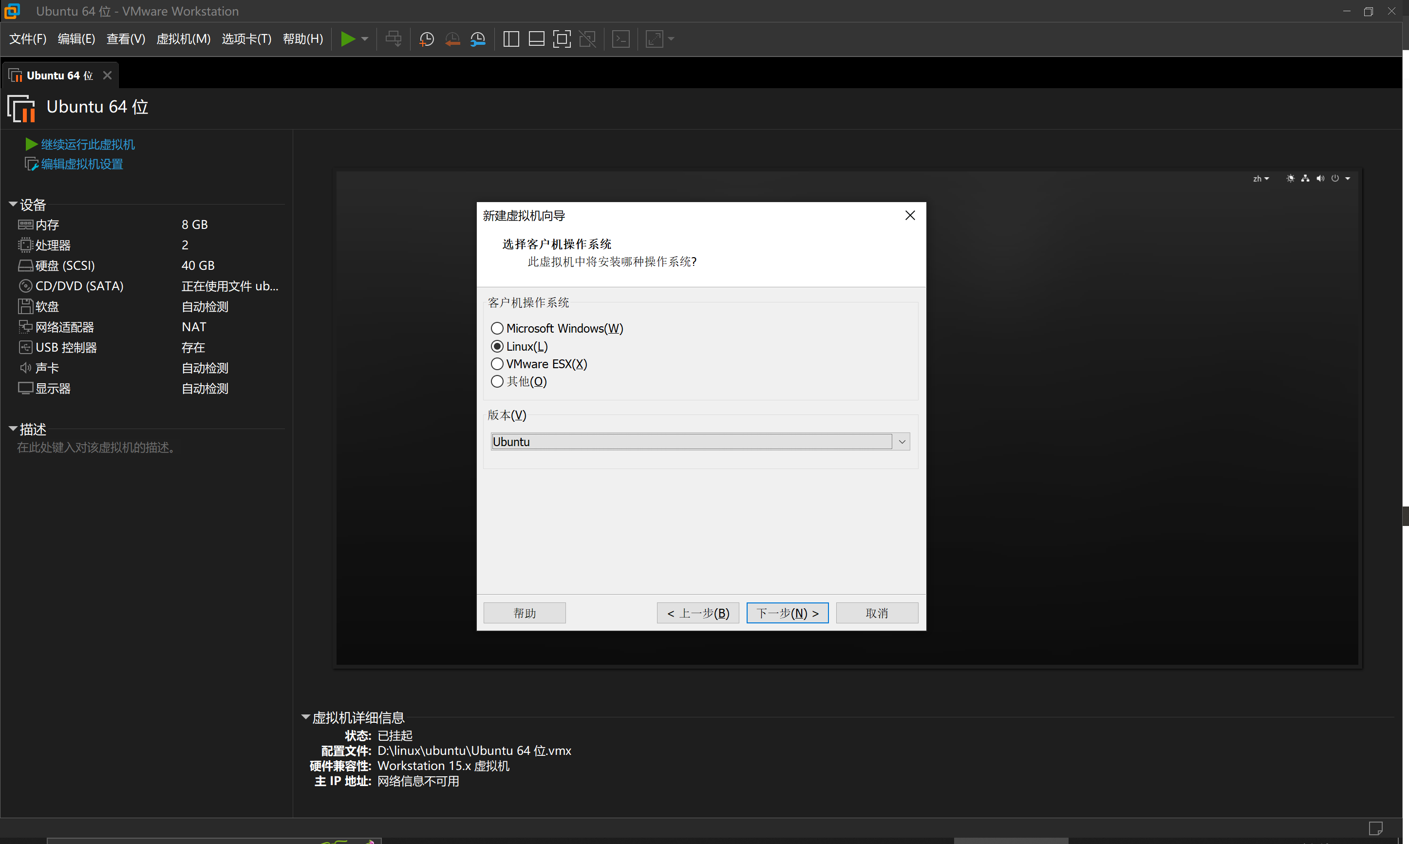The image size is (1409, 844).
Task: Click the console view toolbar icon
Action: (x=621, y=38)
